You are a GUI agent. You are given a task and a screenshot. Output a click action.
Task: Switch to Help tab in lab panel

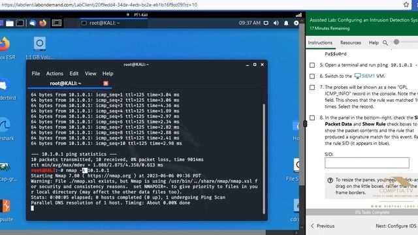click(374, 43)
